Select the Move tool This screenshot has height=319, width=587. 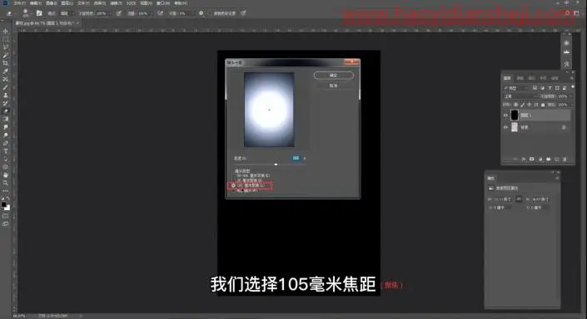click(x=6, y=31)
